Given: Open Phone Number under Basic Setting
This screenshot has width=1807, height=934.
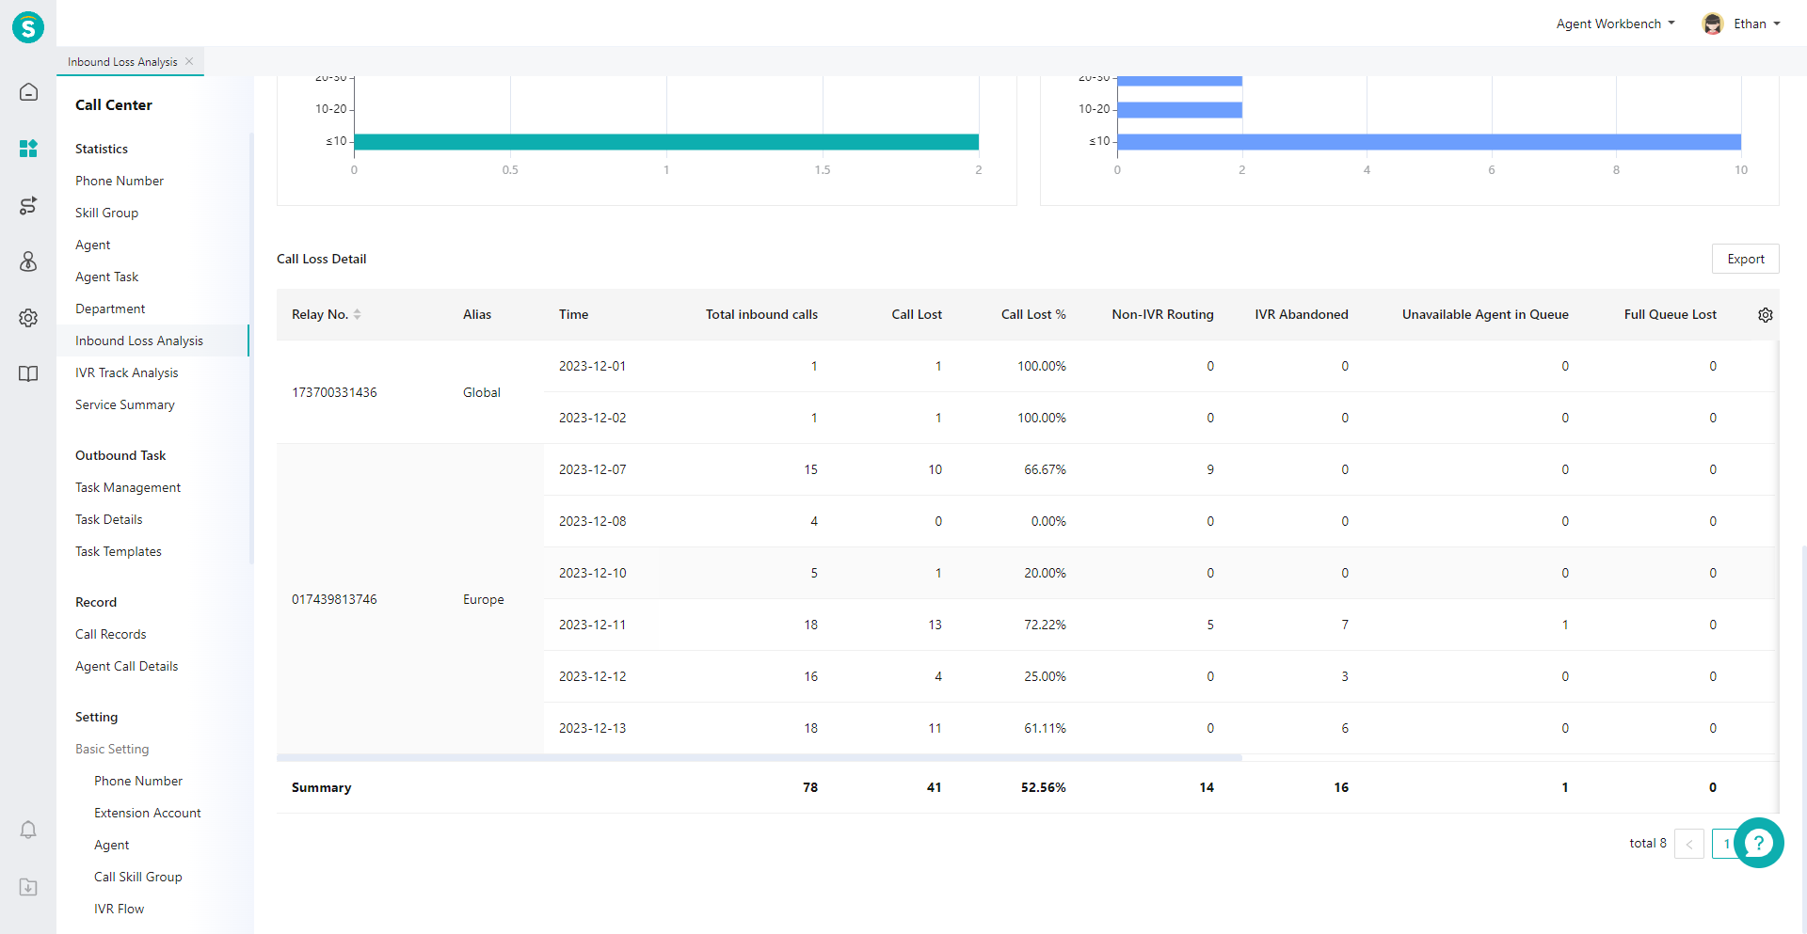Looking at the screenshot, I should (138, 781).
